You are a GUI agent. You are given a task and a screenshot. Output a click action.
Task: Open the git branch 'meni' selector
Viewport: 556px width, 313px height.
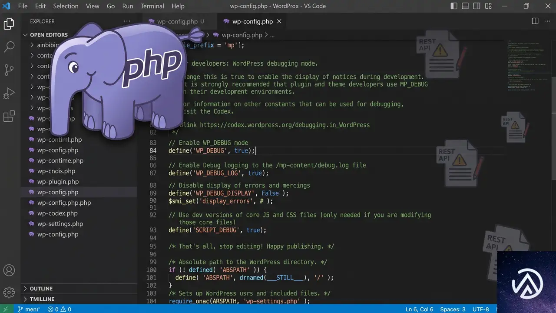(29, 309)
